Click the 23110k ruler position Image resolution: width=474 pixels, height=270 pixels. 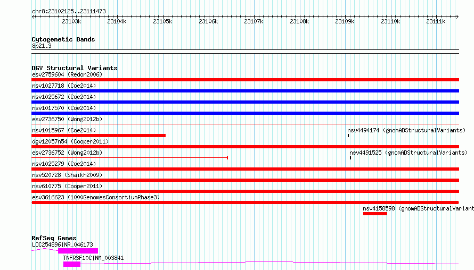[390, 21]
